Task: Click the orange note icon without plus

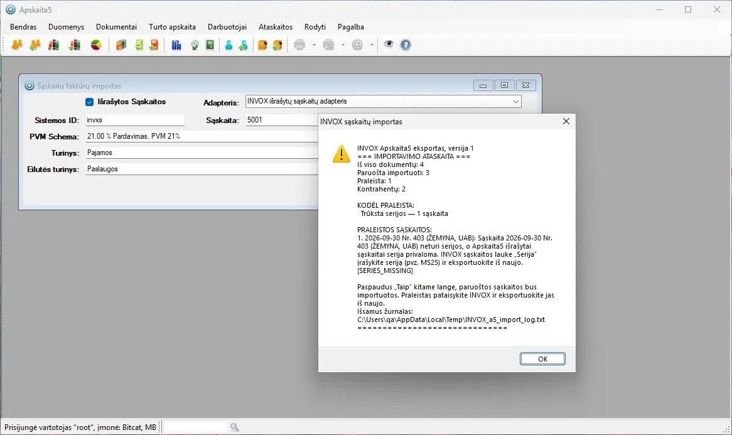Action: [x=262, y=45]
